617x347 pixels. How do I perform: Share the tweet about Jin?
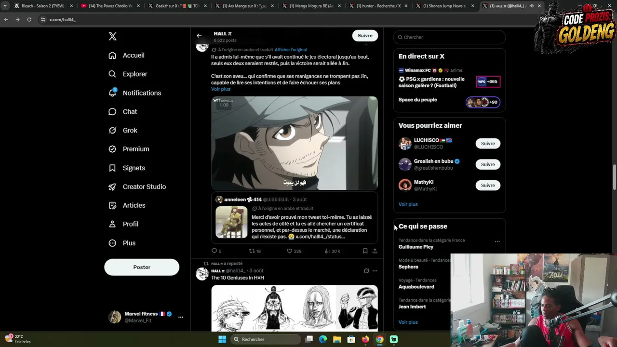pyautogui.click(x=375, y=251)
